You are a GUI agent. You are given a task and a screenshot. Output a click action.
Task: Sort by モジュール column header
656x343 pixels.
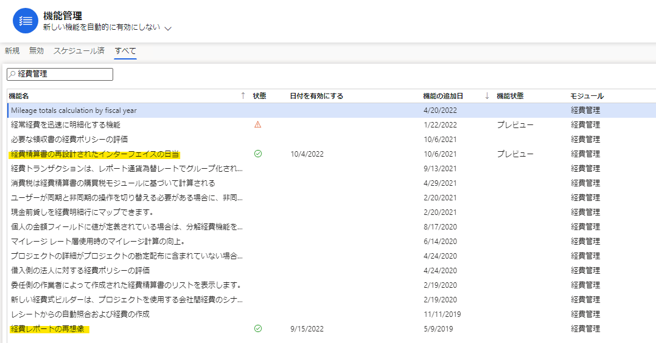(587, 96)
